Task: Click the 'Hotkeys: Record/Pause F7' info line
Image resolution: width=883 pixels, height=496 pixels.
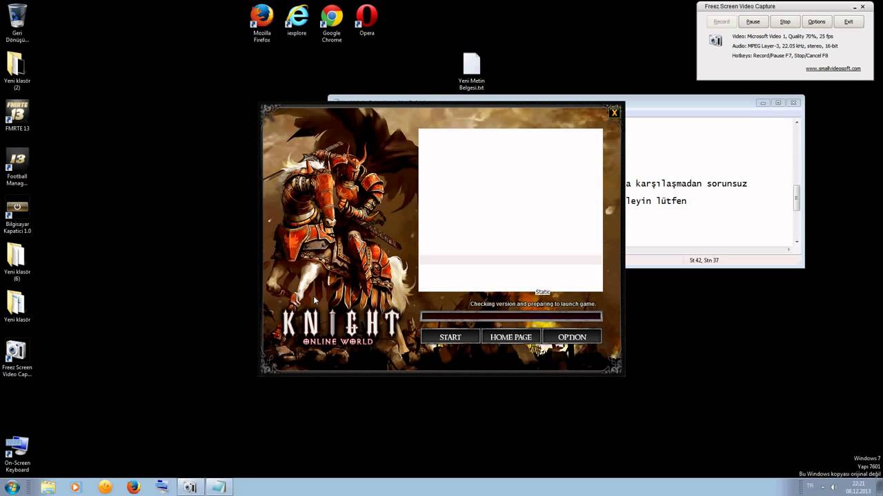Action: pos(780,55)
